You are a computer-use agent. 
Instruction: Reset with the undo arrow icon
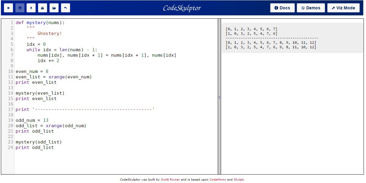point(66,8)
